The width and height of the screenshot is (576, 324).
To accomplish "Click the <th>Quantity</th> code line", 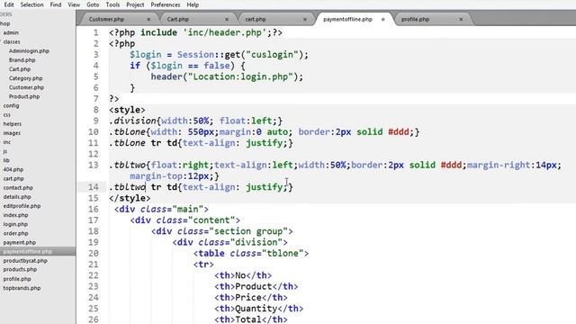I will (x=259, y=309).
